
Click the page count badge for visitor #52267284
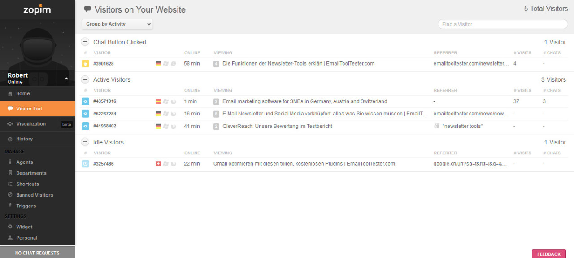[x=217, y=114]
